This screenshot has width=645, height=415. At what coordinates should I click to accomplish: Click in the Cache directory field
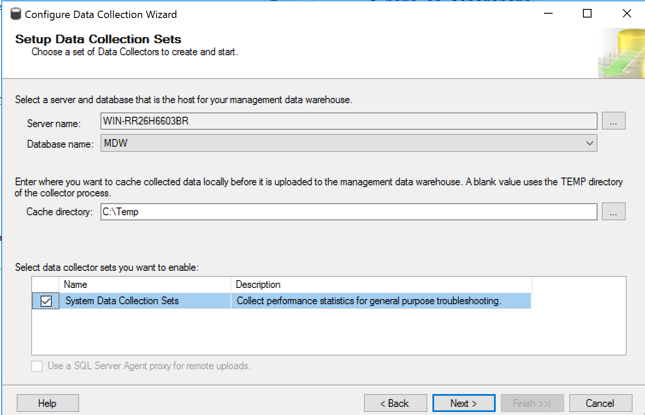348,212
